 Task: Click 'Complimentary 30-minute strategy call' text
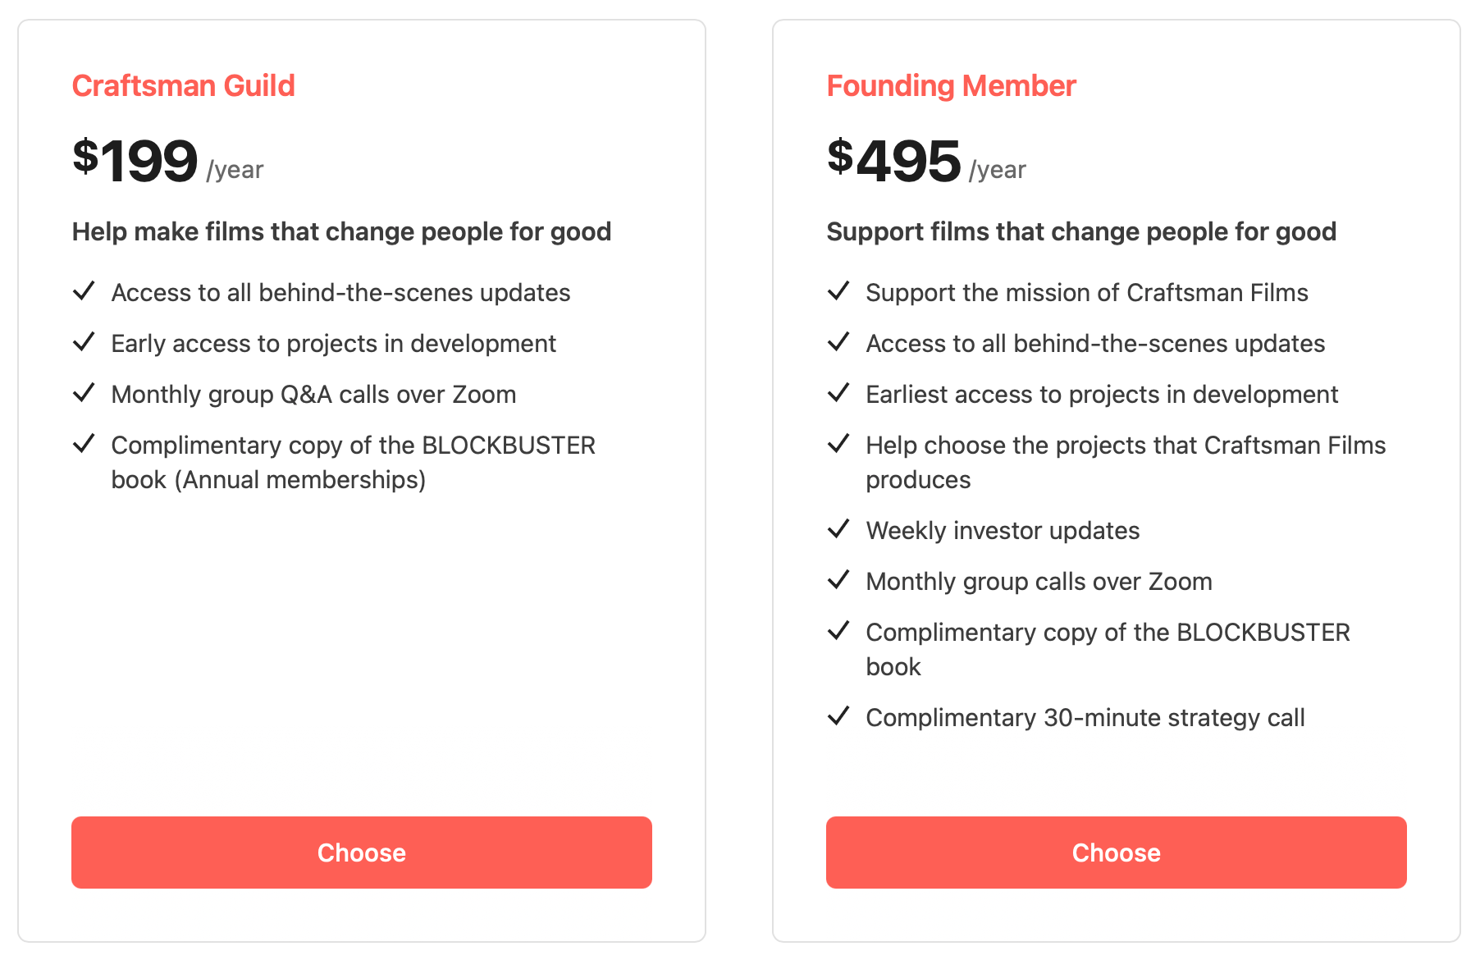click(x=1085, y=718)
